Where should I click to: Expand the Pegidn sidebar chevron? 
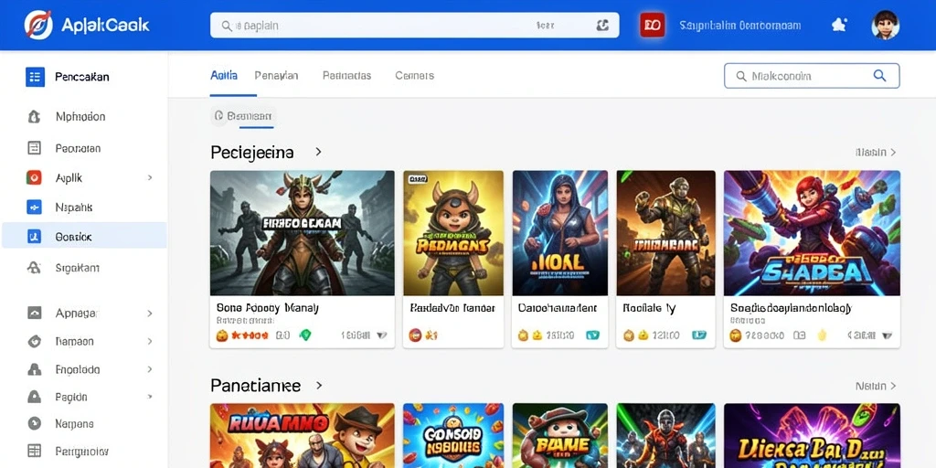(150, 397)
